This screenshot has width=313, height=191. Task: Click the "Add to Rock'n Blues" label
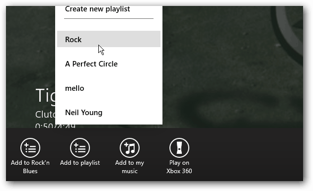30,167
